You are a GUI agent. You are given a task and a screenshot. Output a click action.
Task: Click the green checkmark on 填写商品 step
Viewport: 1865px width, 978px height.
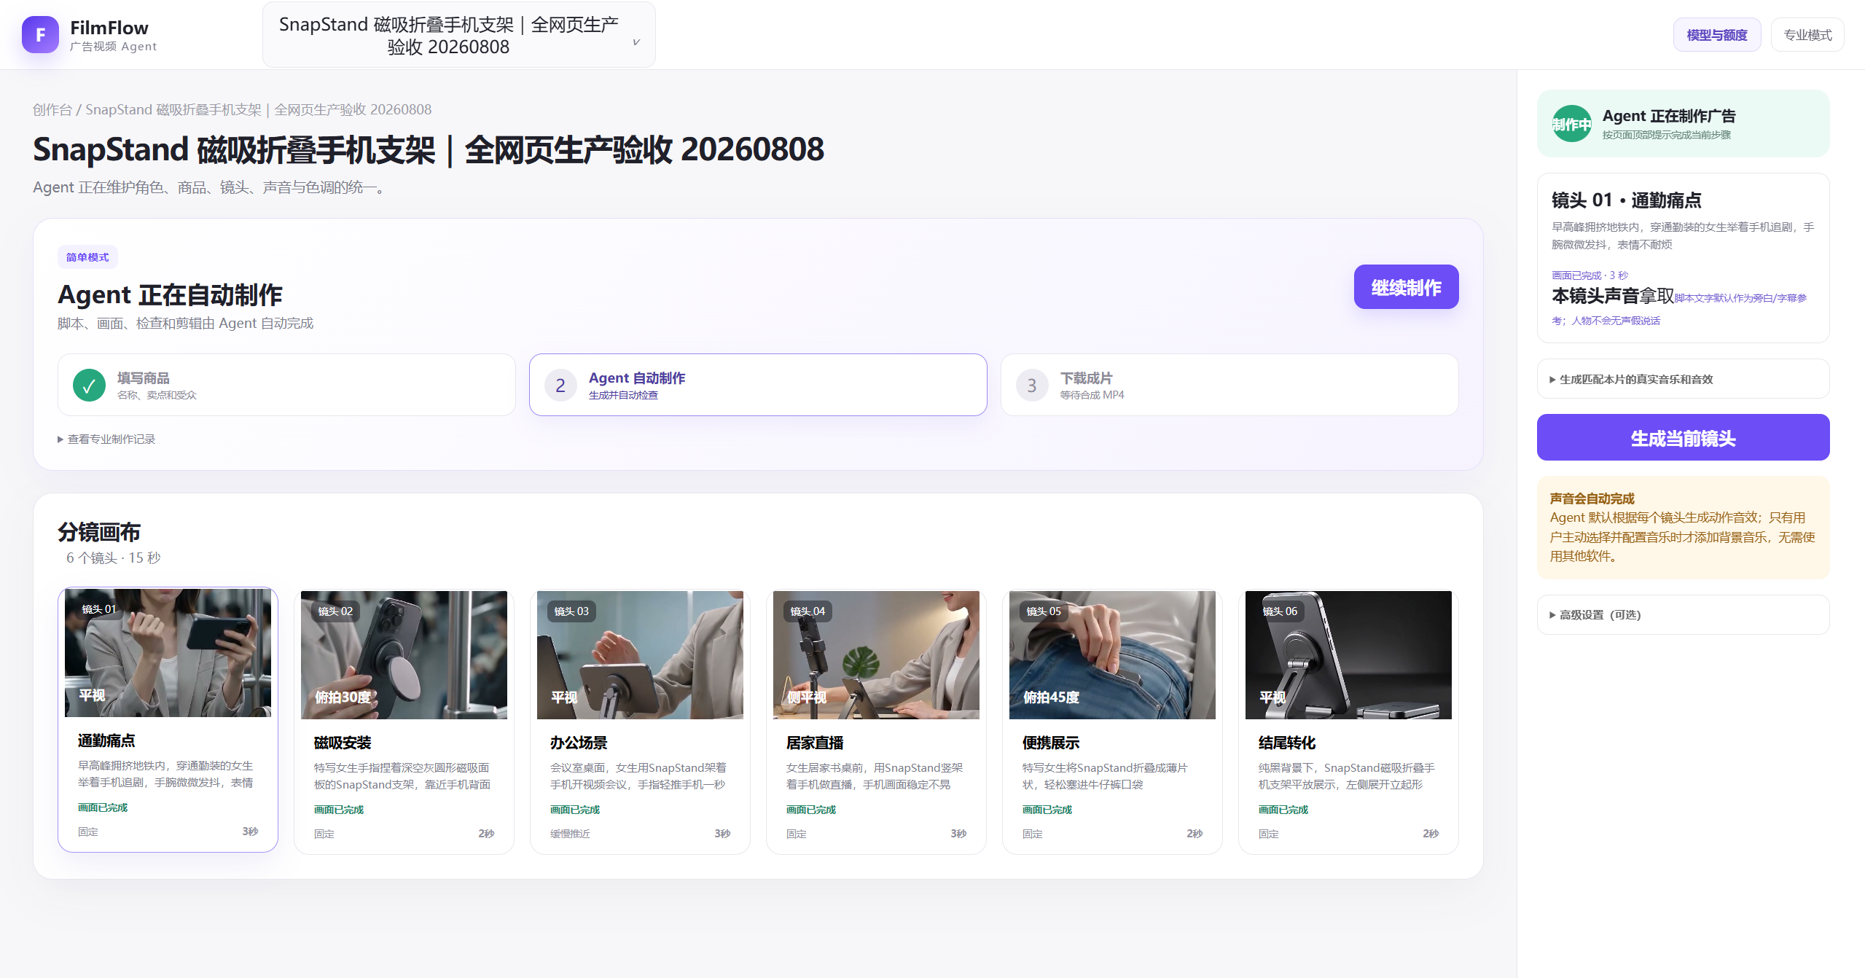[89, 385]
